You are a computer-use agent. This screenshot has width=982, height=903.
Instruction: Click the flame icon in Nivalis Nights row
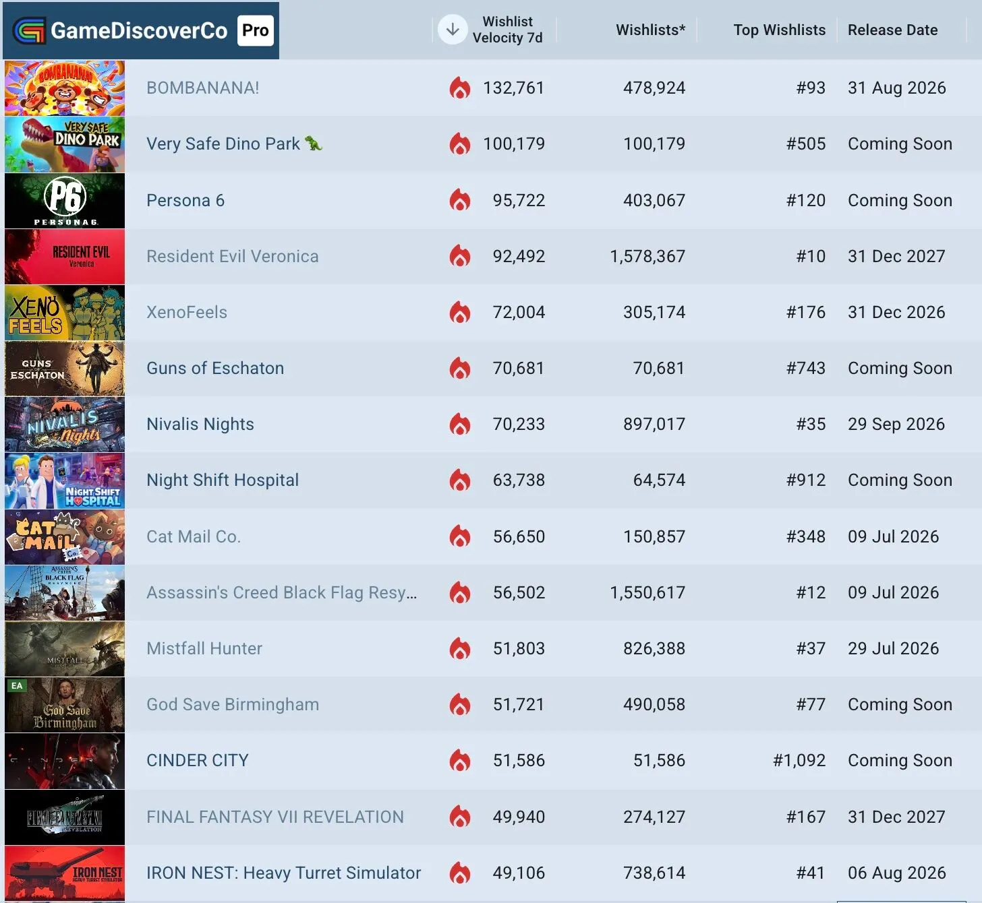click(x=460, y=424)
